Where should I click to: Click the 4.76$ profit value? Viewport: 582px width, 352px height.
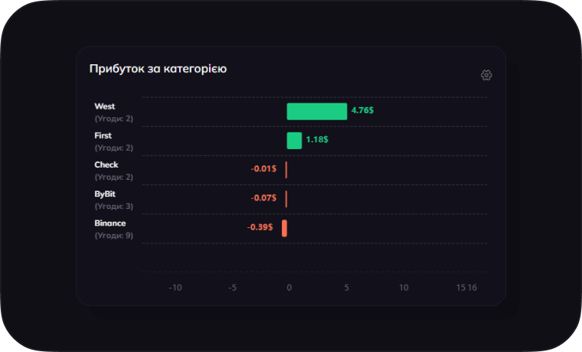[362, 110]
